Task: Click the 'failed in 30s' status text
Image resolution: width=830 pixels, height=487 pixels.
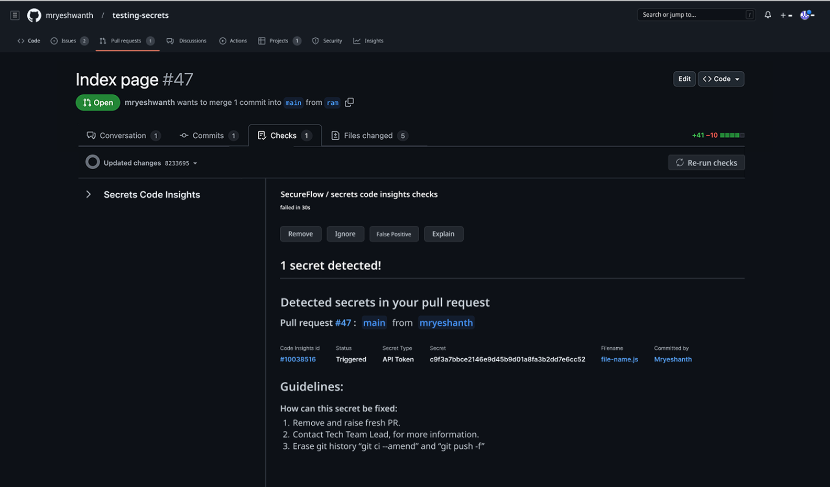Action: tap(295, 208)
